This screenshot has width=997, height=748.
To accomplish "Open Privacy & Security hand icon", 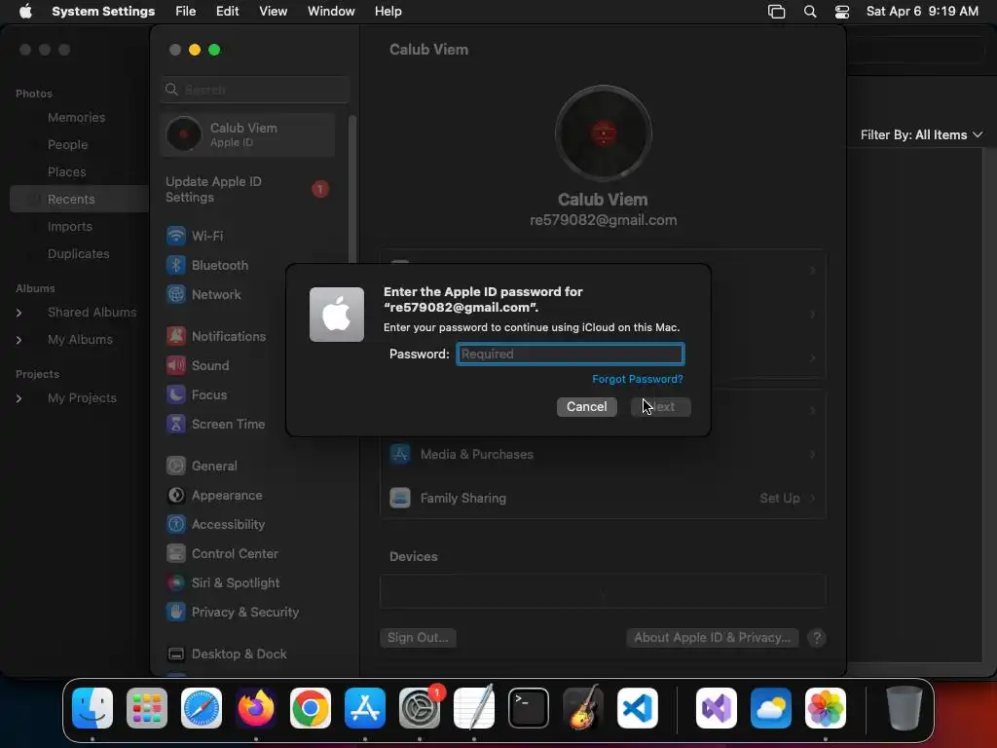I will (x=176, y=612).
